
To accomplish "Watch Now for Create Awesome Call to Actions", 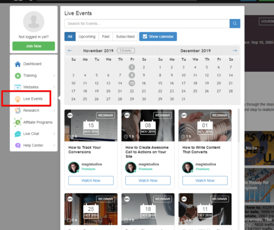I will coord(148,180).
